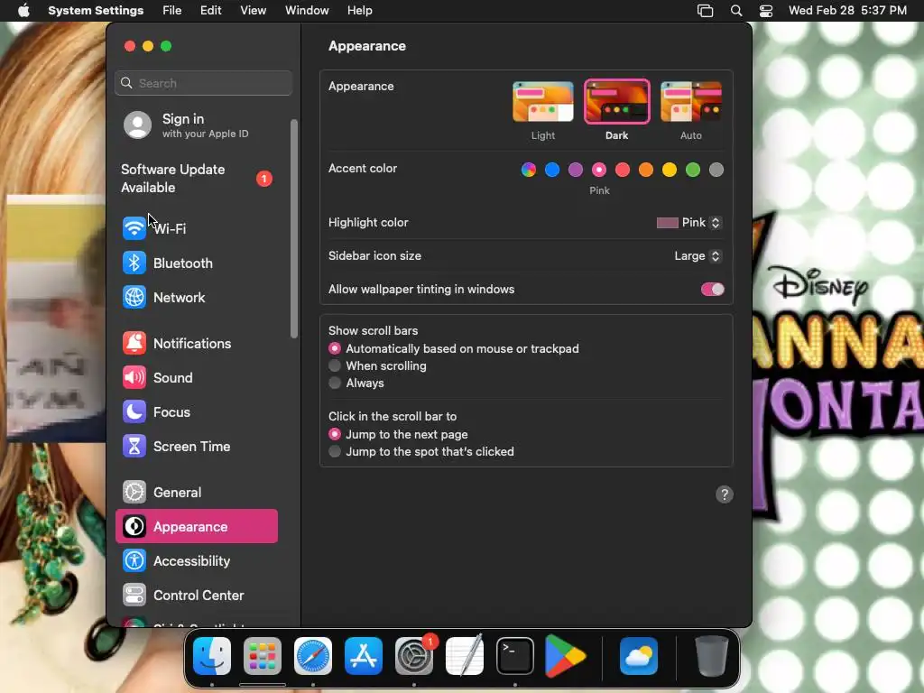
Task: Open Network settings in sidebar
Action: click(196, 297)
